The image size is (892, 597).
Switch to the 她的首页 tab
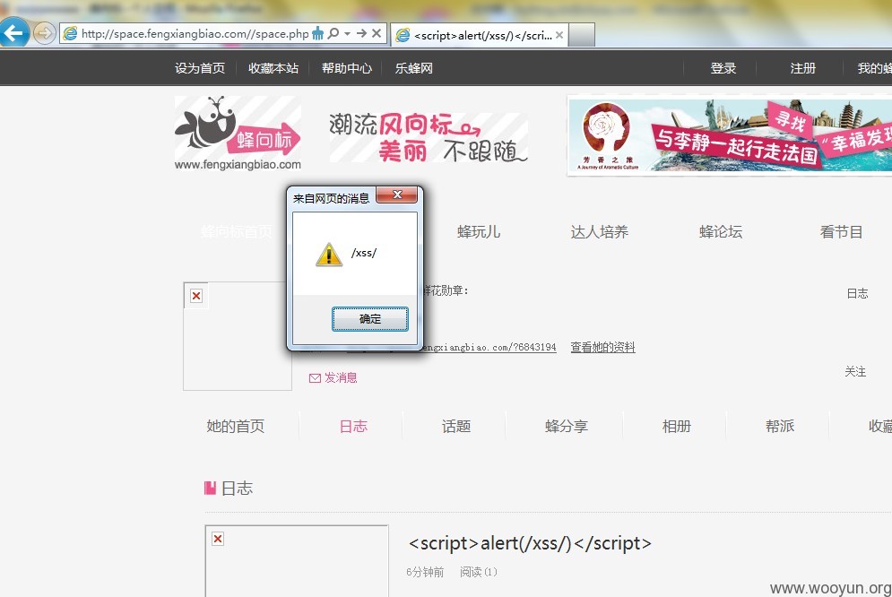pyautogui.click(x=236, y=427)
